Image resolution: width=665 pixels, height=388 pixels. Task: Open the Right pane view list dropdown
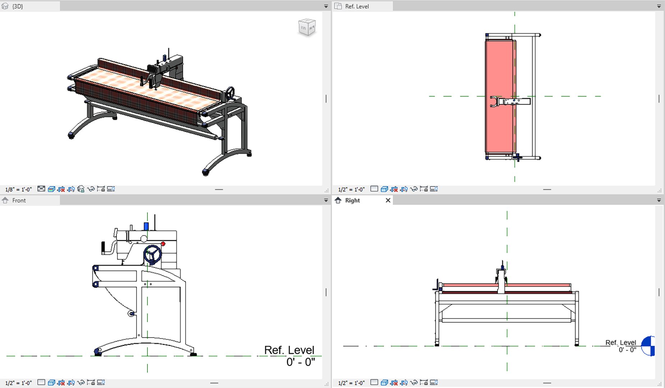tap(659, 200)
